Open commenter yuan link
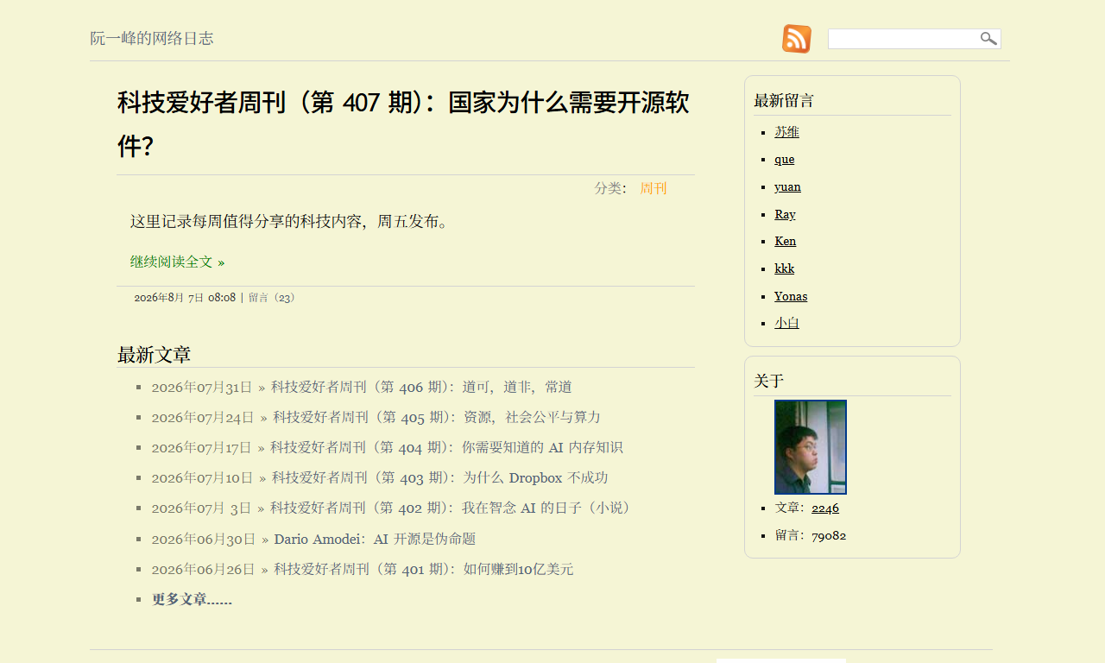1105x663 pixels. pos(787,186)
